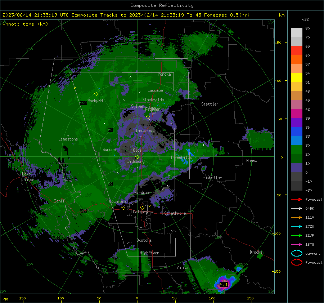Click the yellow diamond marker near RedDeer
The height and width of the screenshot is (303, 324).
coord(148,117)
